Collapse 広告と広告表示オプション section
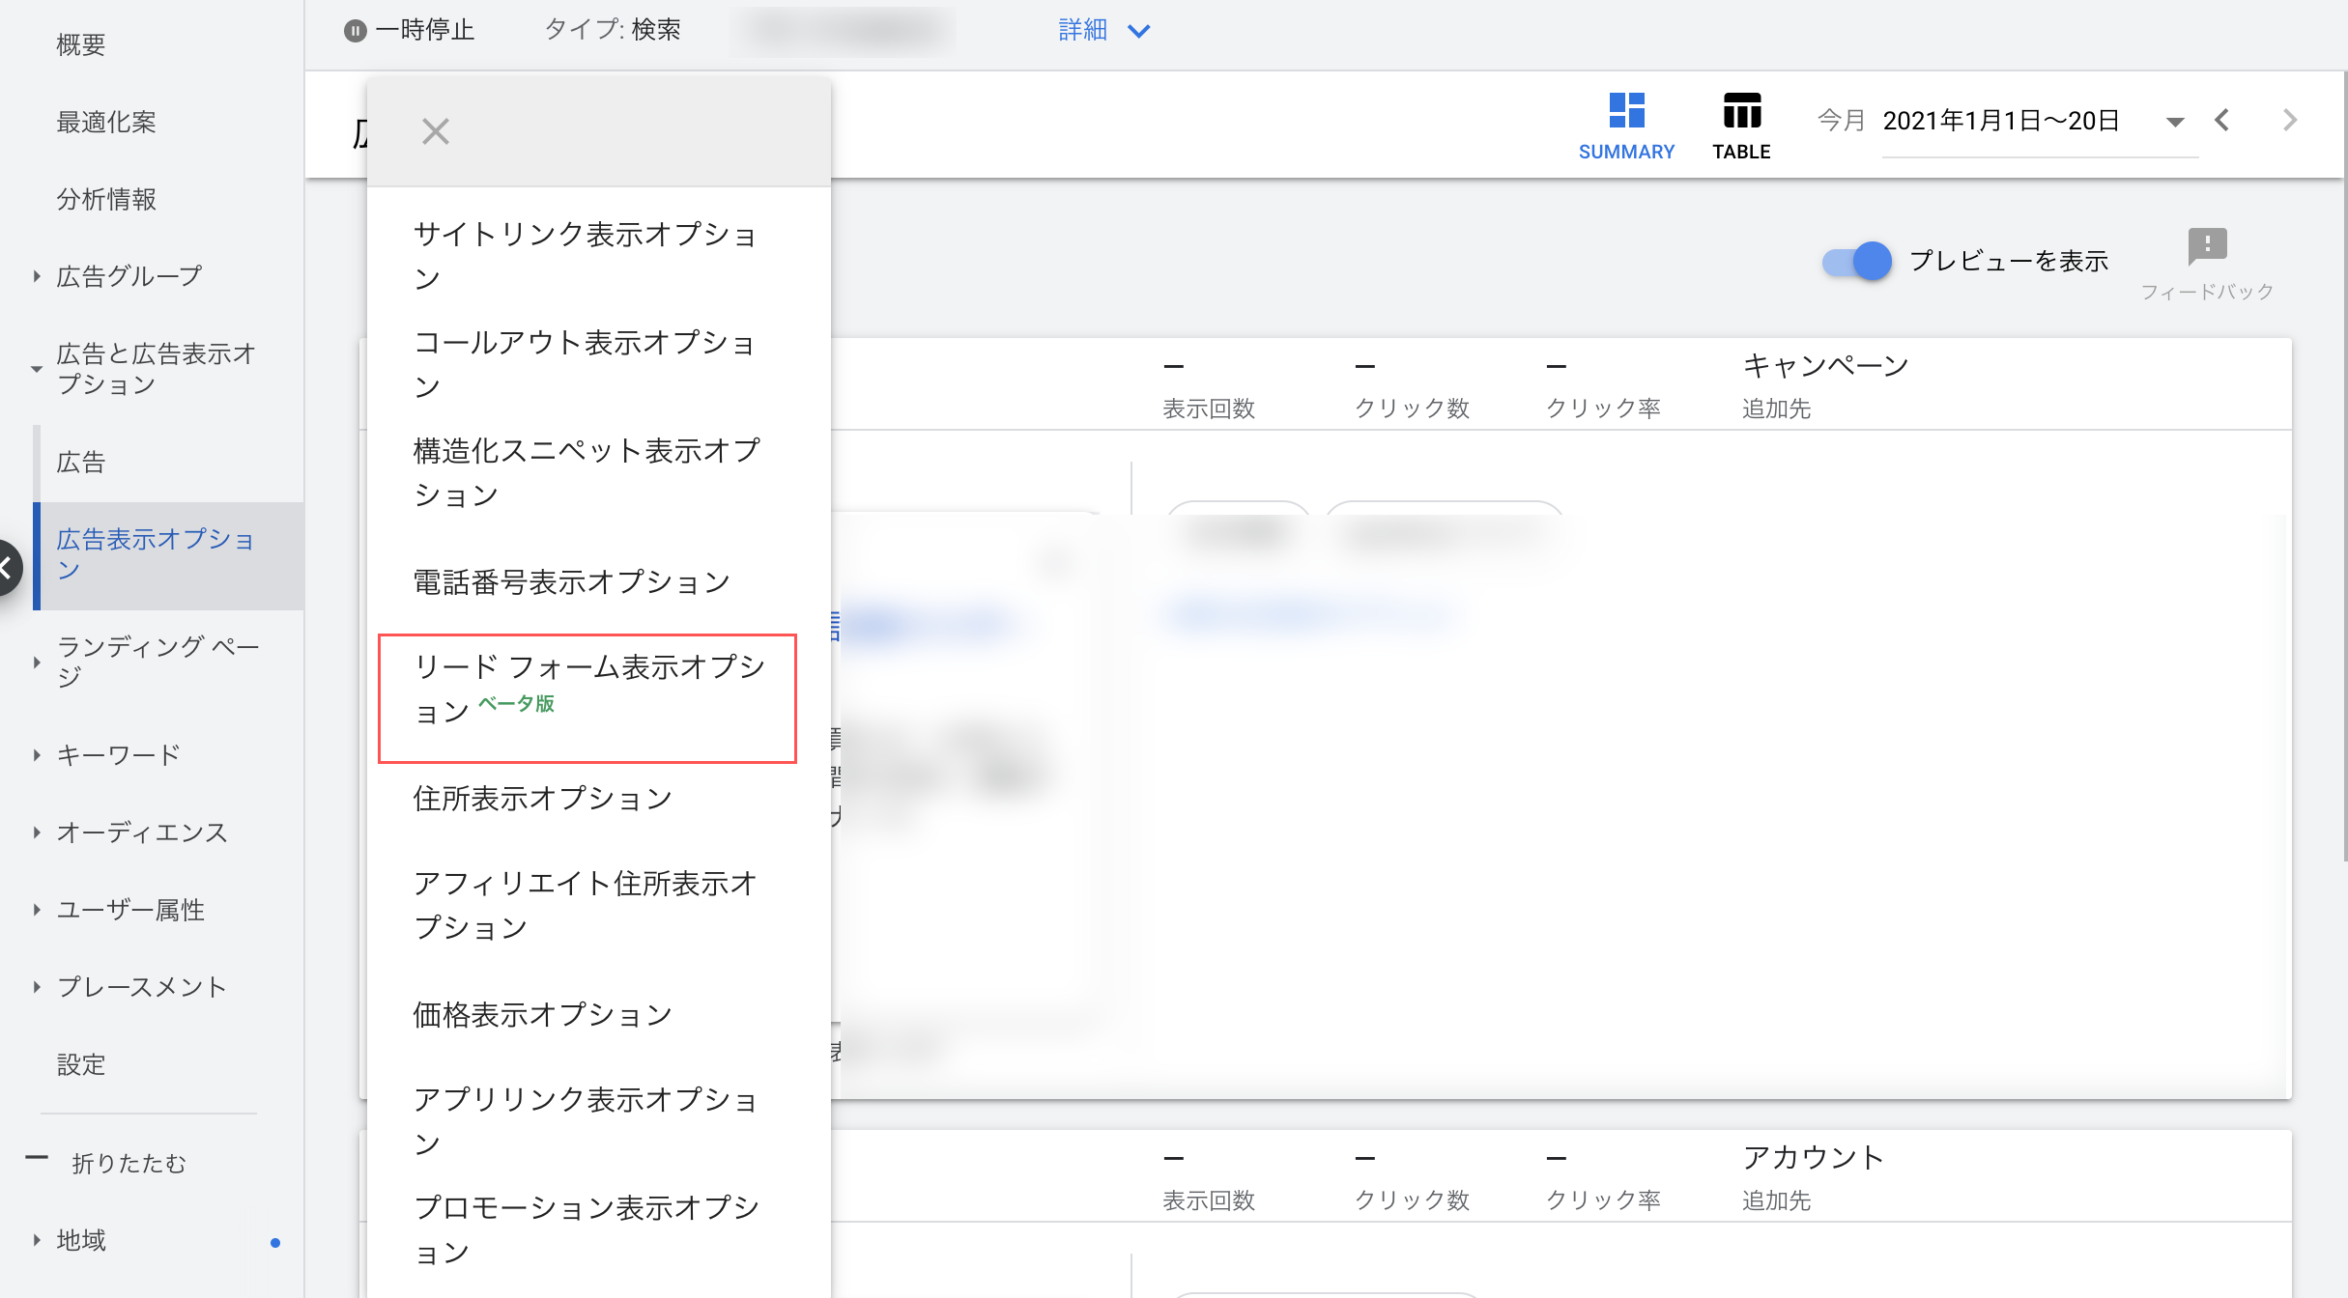This screenshot has height=1298, width=2348. [37, 369]
